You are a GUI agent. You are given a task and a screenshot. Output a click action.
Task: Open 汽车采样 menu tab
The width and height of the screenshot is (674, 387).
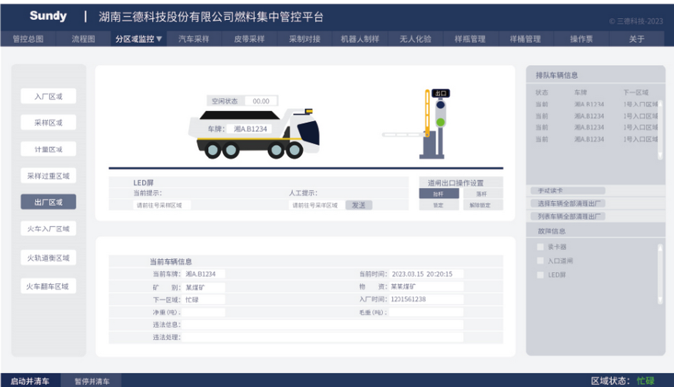coord(194,39)
